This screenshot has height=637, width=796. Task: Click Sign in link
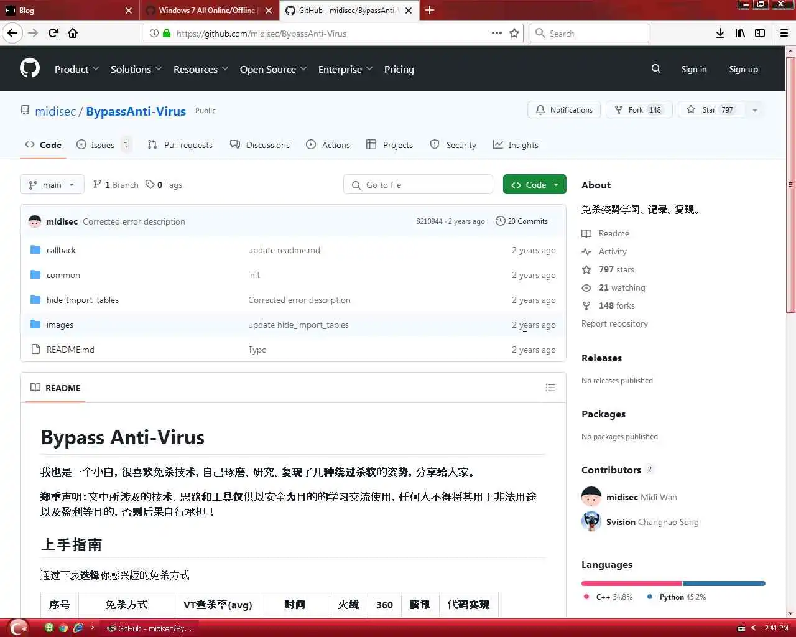pos(694,69)
